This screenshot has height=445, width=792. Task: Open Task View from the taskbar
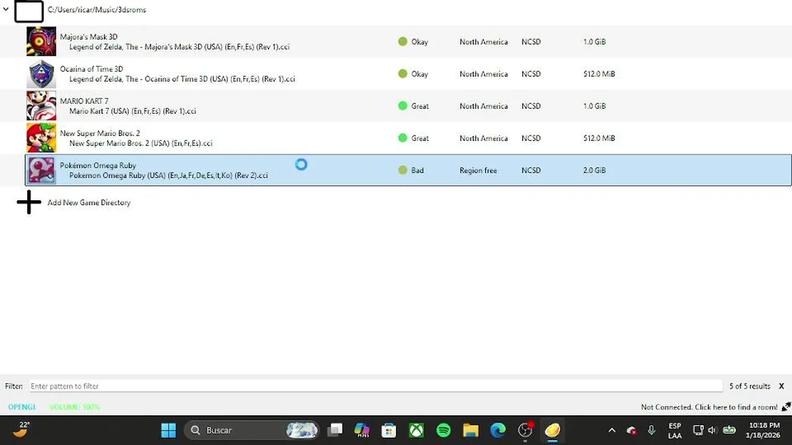[335, 430]
